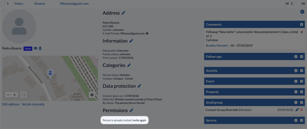Zoom in the map with the plus button
Image resolution: width=307 pixels, height=129 pixels.
(x=14, y=95)
